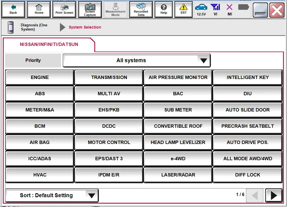Go back with the Back arrow button

13,10
